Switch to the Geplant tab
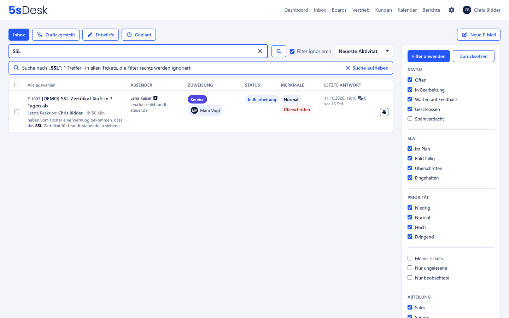This screenshot has height=318, width=509. click(x=139, y=35)
